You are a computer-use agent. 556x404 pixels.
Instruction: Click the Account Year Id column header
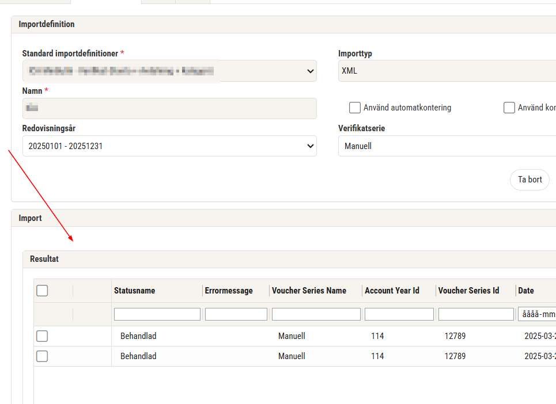pyautogui.click(x=392, y=291)
